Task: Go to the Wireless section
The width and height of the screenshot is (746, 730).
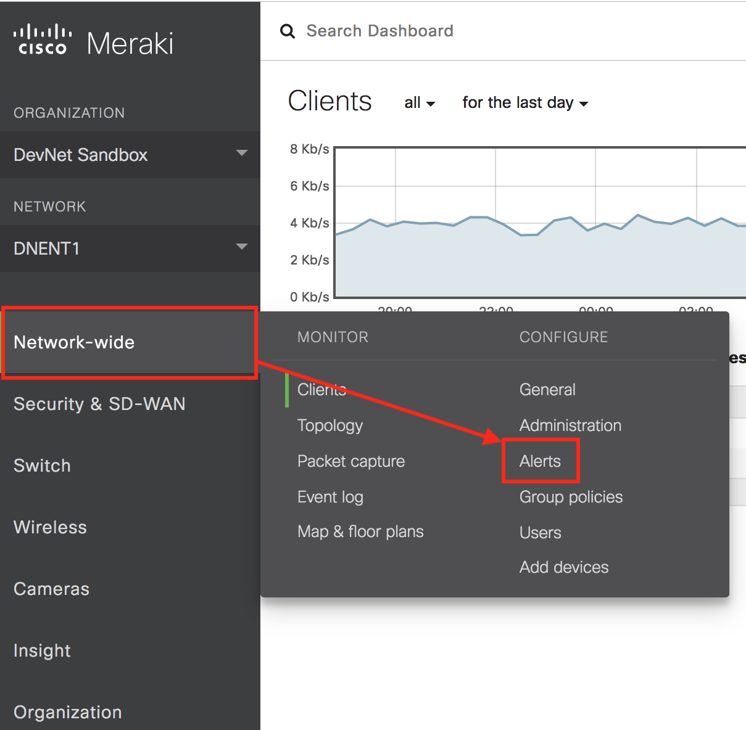Action: 50,527
